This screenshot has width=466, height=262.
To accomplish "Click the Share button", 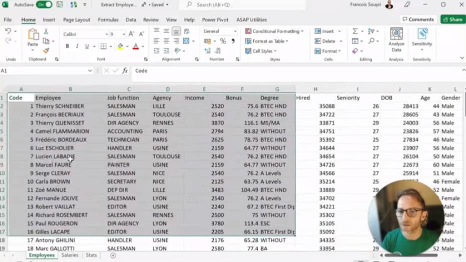I will 452,19.
